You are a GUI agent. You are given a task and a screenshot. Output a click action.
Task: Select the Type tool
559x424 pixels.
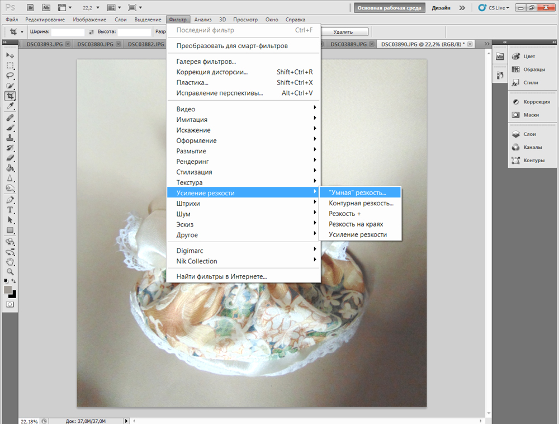10,210
